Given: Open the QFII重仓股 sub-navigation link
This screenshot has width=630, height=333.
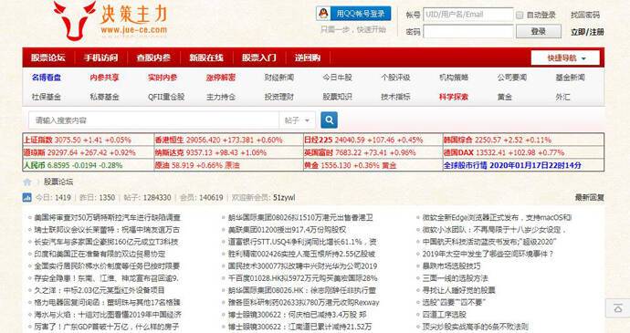Looking at the screenshot, I should click(x=166, y=97).
